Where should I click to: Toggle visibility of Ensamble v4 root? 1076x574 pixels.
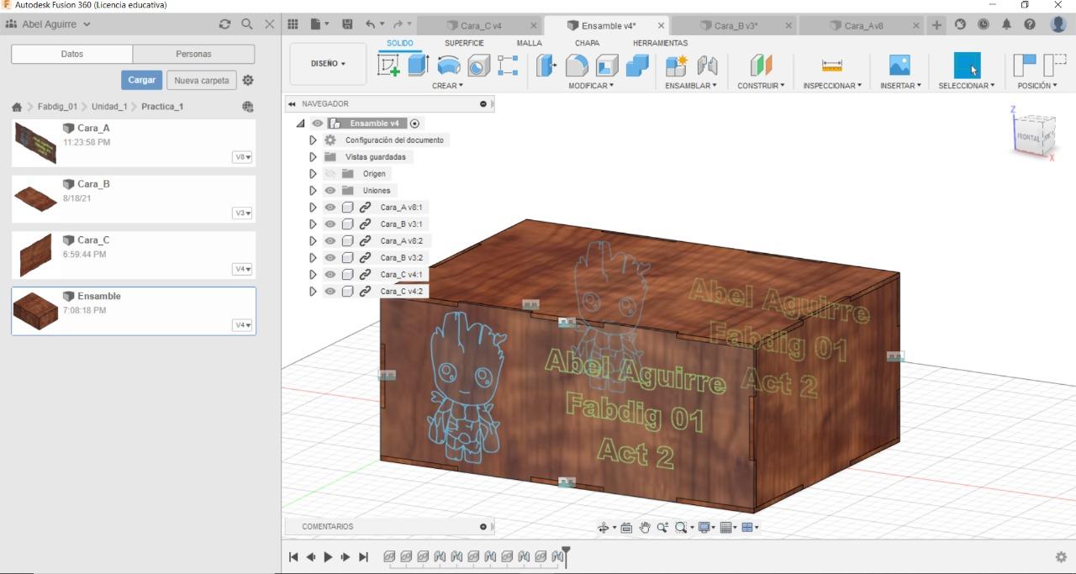click(x=318, y=124)
